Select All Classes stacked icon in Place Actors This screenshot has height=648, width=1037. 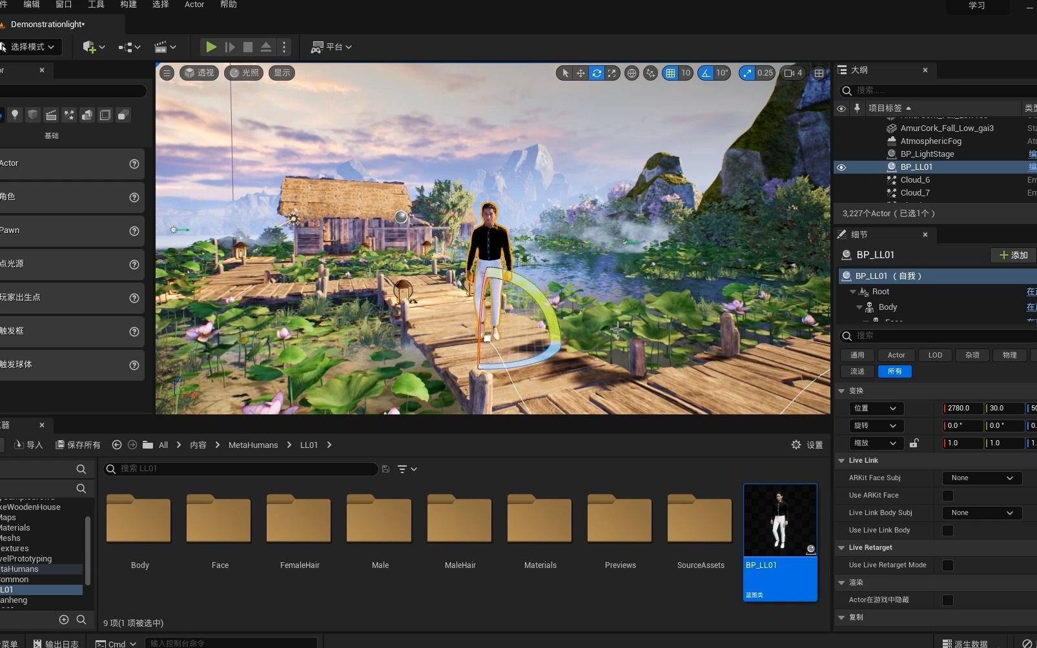123,115
